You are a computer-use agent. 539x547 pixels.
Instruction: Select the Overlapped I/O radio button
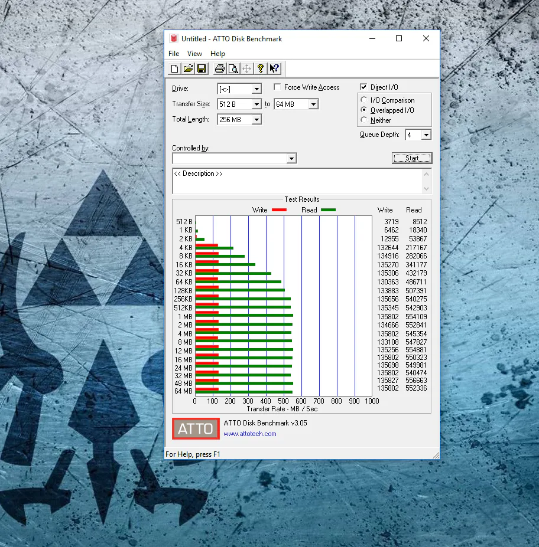tap(364, 110)
